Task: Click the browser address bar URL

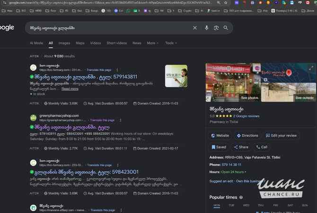Action: [x=111, y=3]
